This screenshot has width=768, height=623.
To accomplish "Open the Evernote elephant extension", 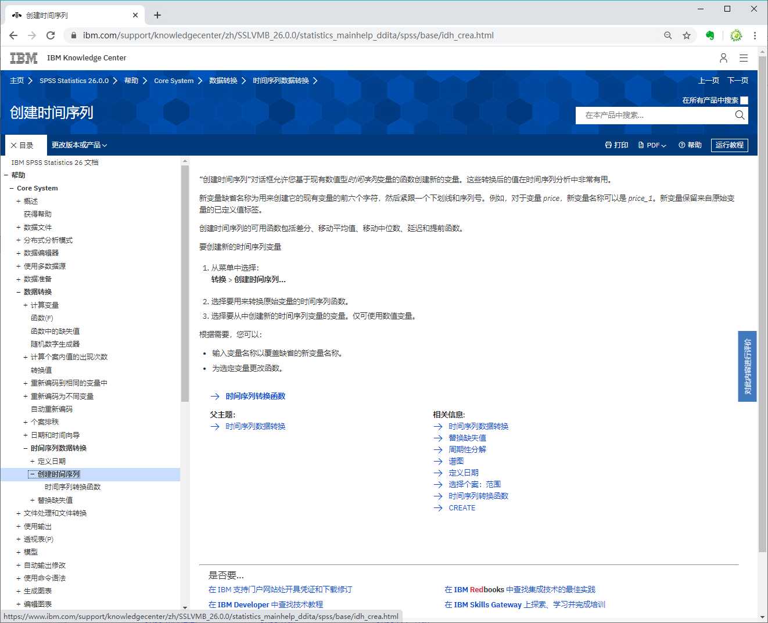I will [710, 35].
